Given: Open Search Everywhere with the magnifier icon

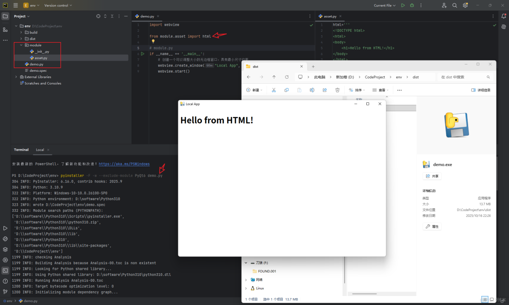Looking at the screenshot, I should pos(454,5).
